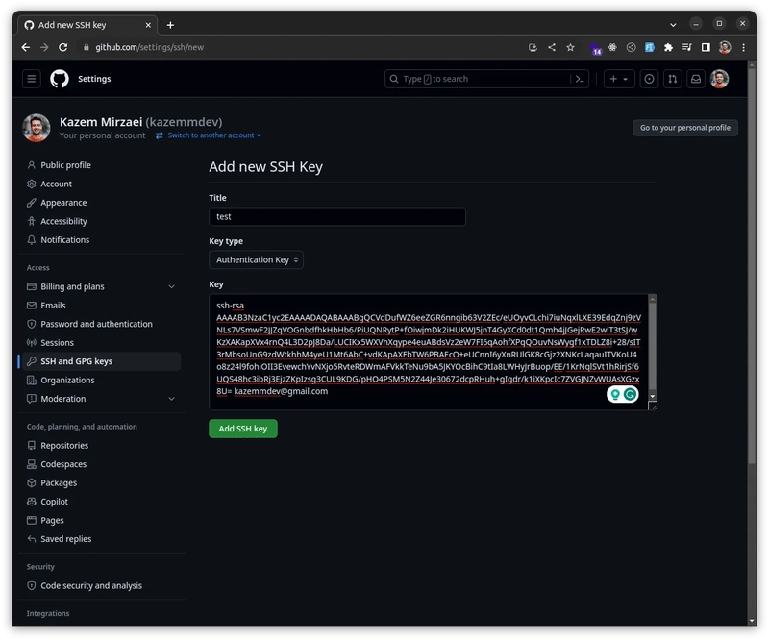Open Codespaces settings
Image resolution: width=769 pixels, height=640 pixels.
[63, 464]
